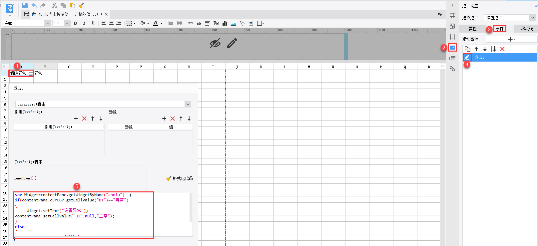This screenshot has height=246, width=538.
Task: Add a referenced JavaScript entry
Action: point(76,119)
